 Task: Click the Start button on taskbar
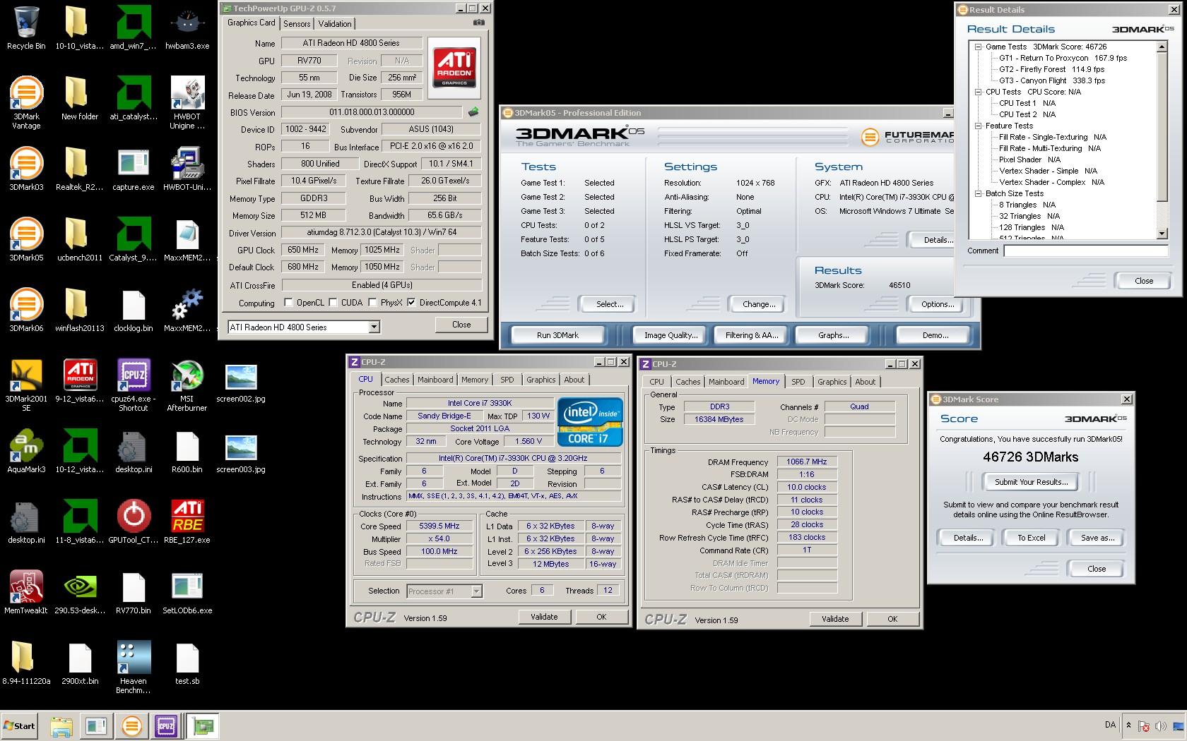click(x=19, y=725)
